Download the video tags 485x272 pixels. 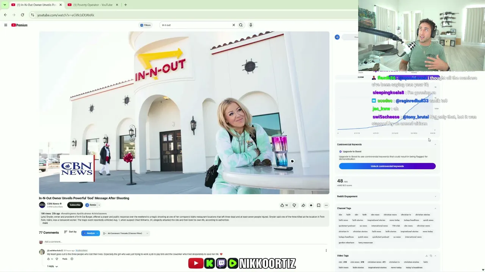(x=426, y=256)
